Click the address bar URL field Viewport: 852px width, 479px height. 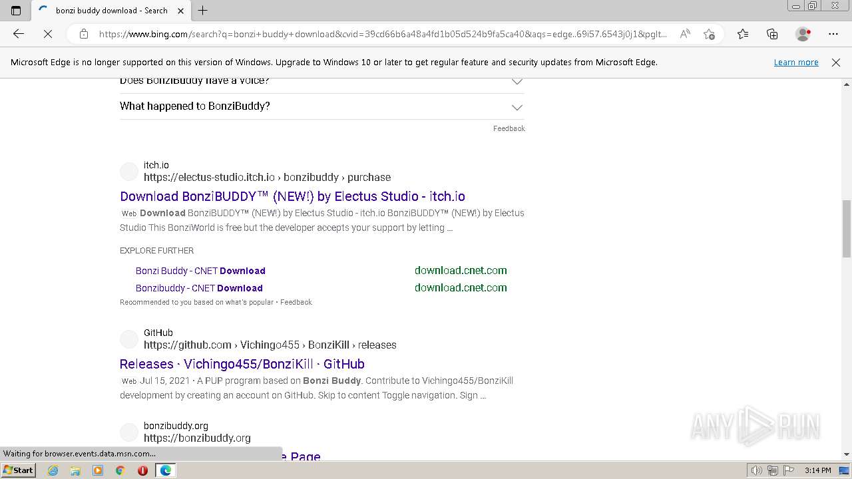click(x=383, y=34)
